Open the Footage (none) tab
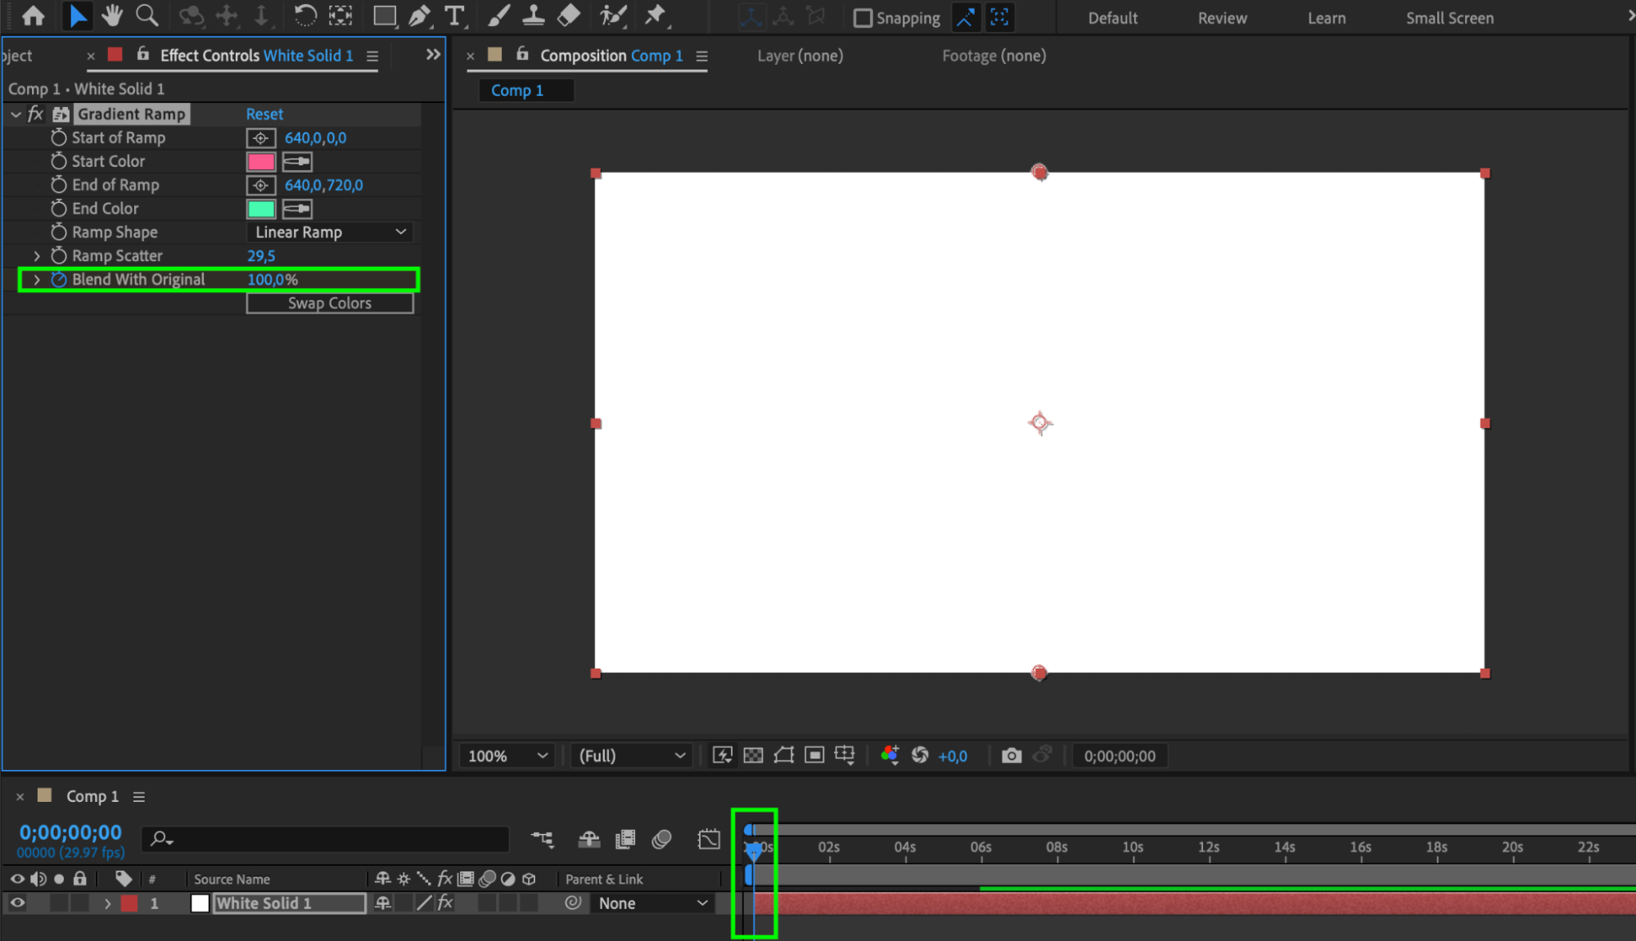 click(x=994, y=56)
